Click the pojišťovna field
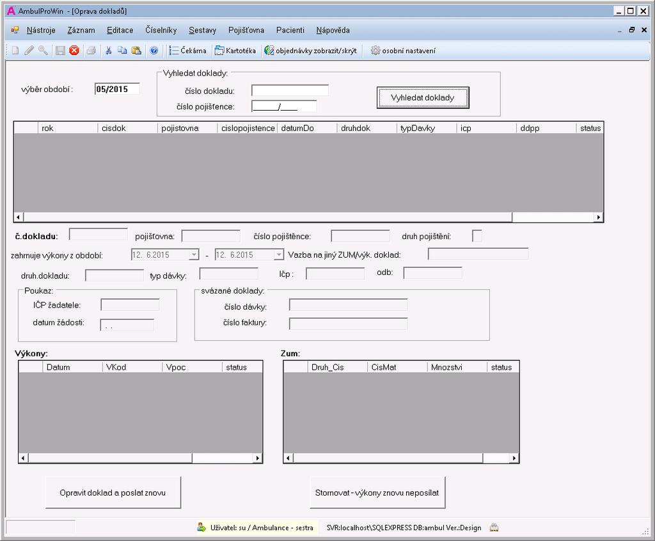Screen dimensions: 655x541 tap(211, 236)
